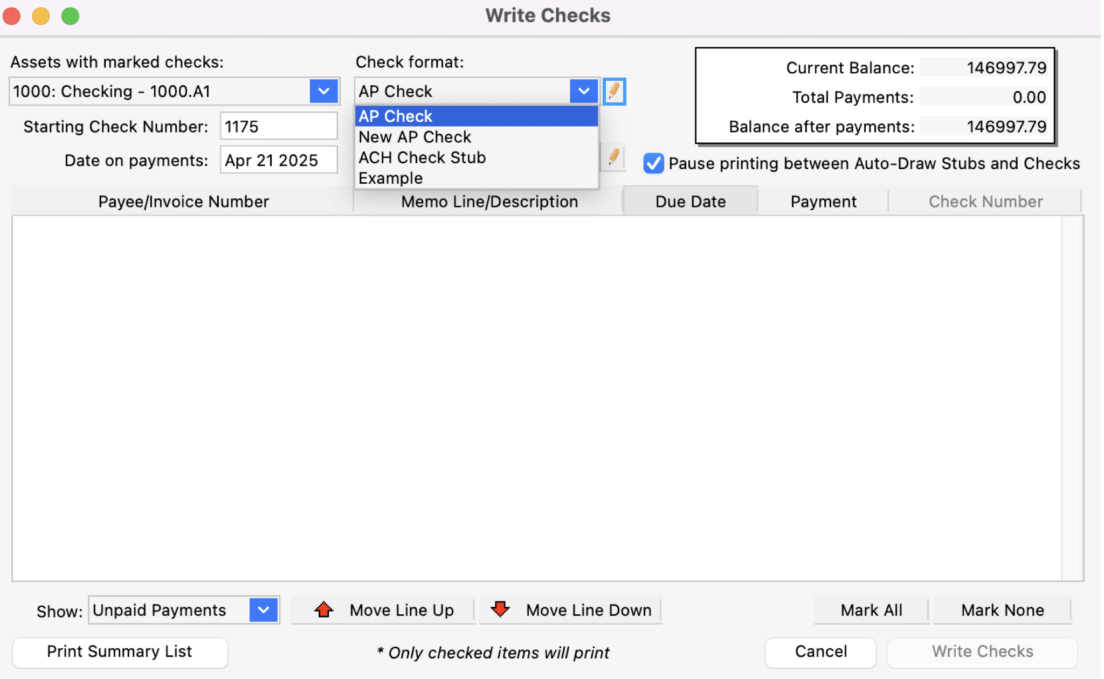The image size is (1104, 679).
Task: Click the red close window button
Action: coord(12,16)
